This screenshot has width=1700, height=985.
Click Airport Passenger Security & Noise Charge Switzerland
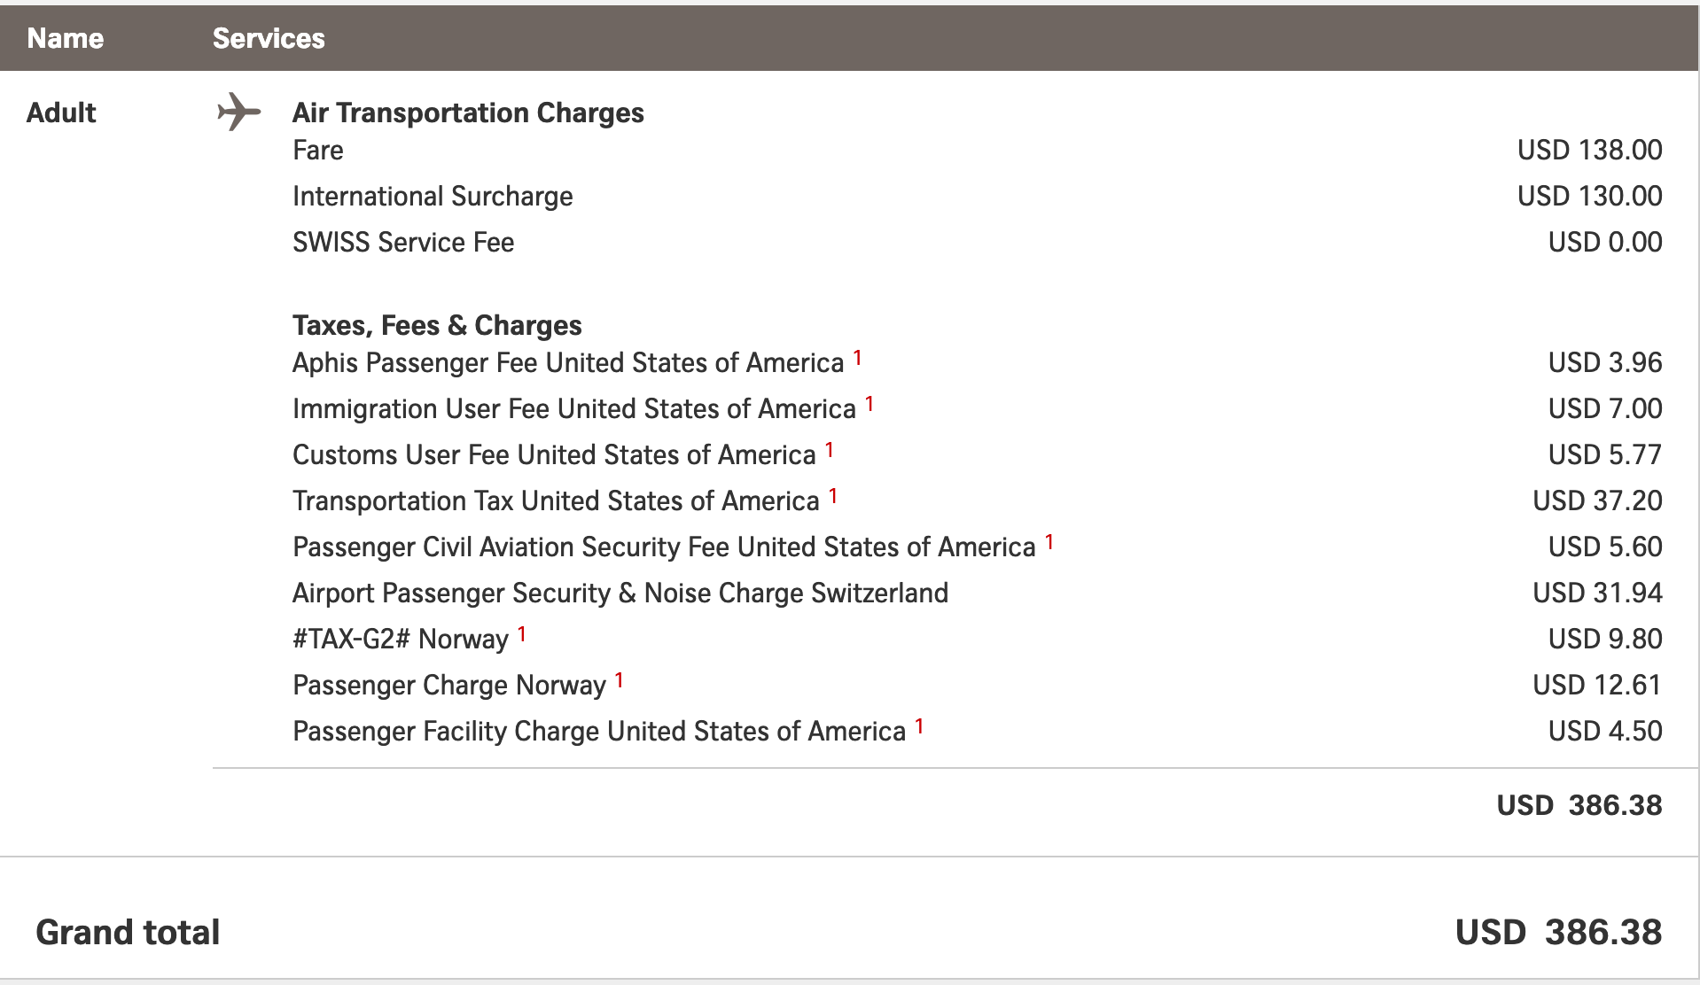tap(620, 593)
